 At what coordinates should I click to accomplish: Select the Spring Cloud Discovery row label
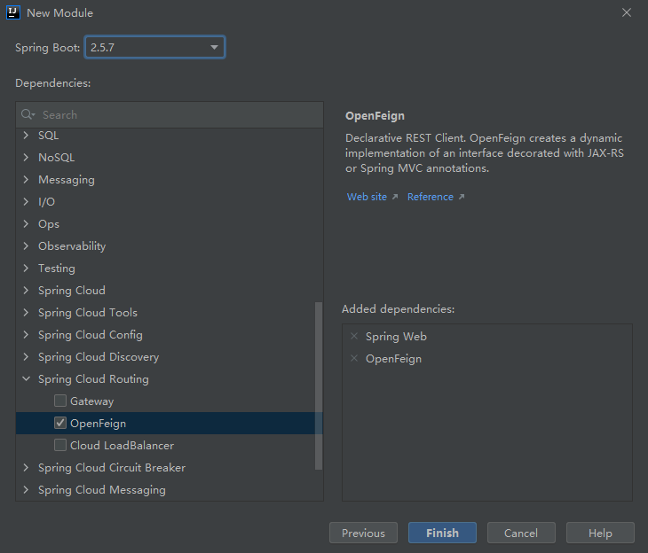(x=99, y=357)
